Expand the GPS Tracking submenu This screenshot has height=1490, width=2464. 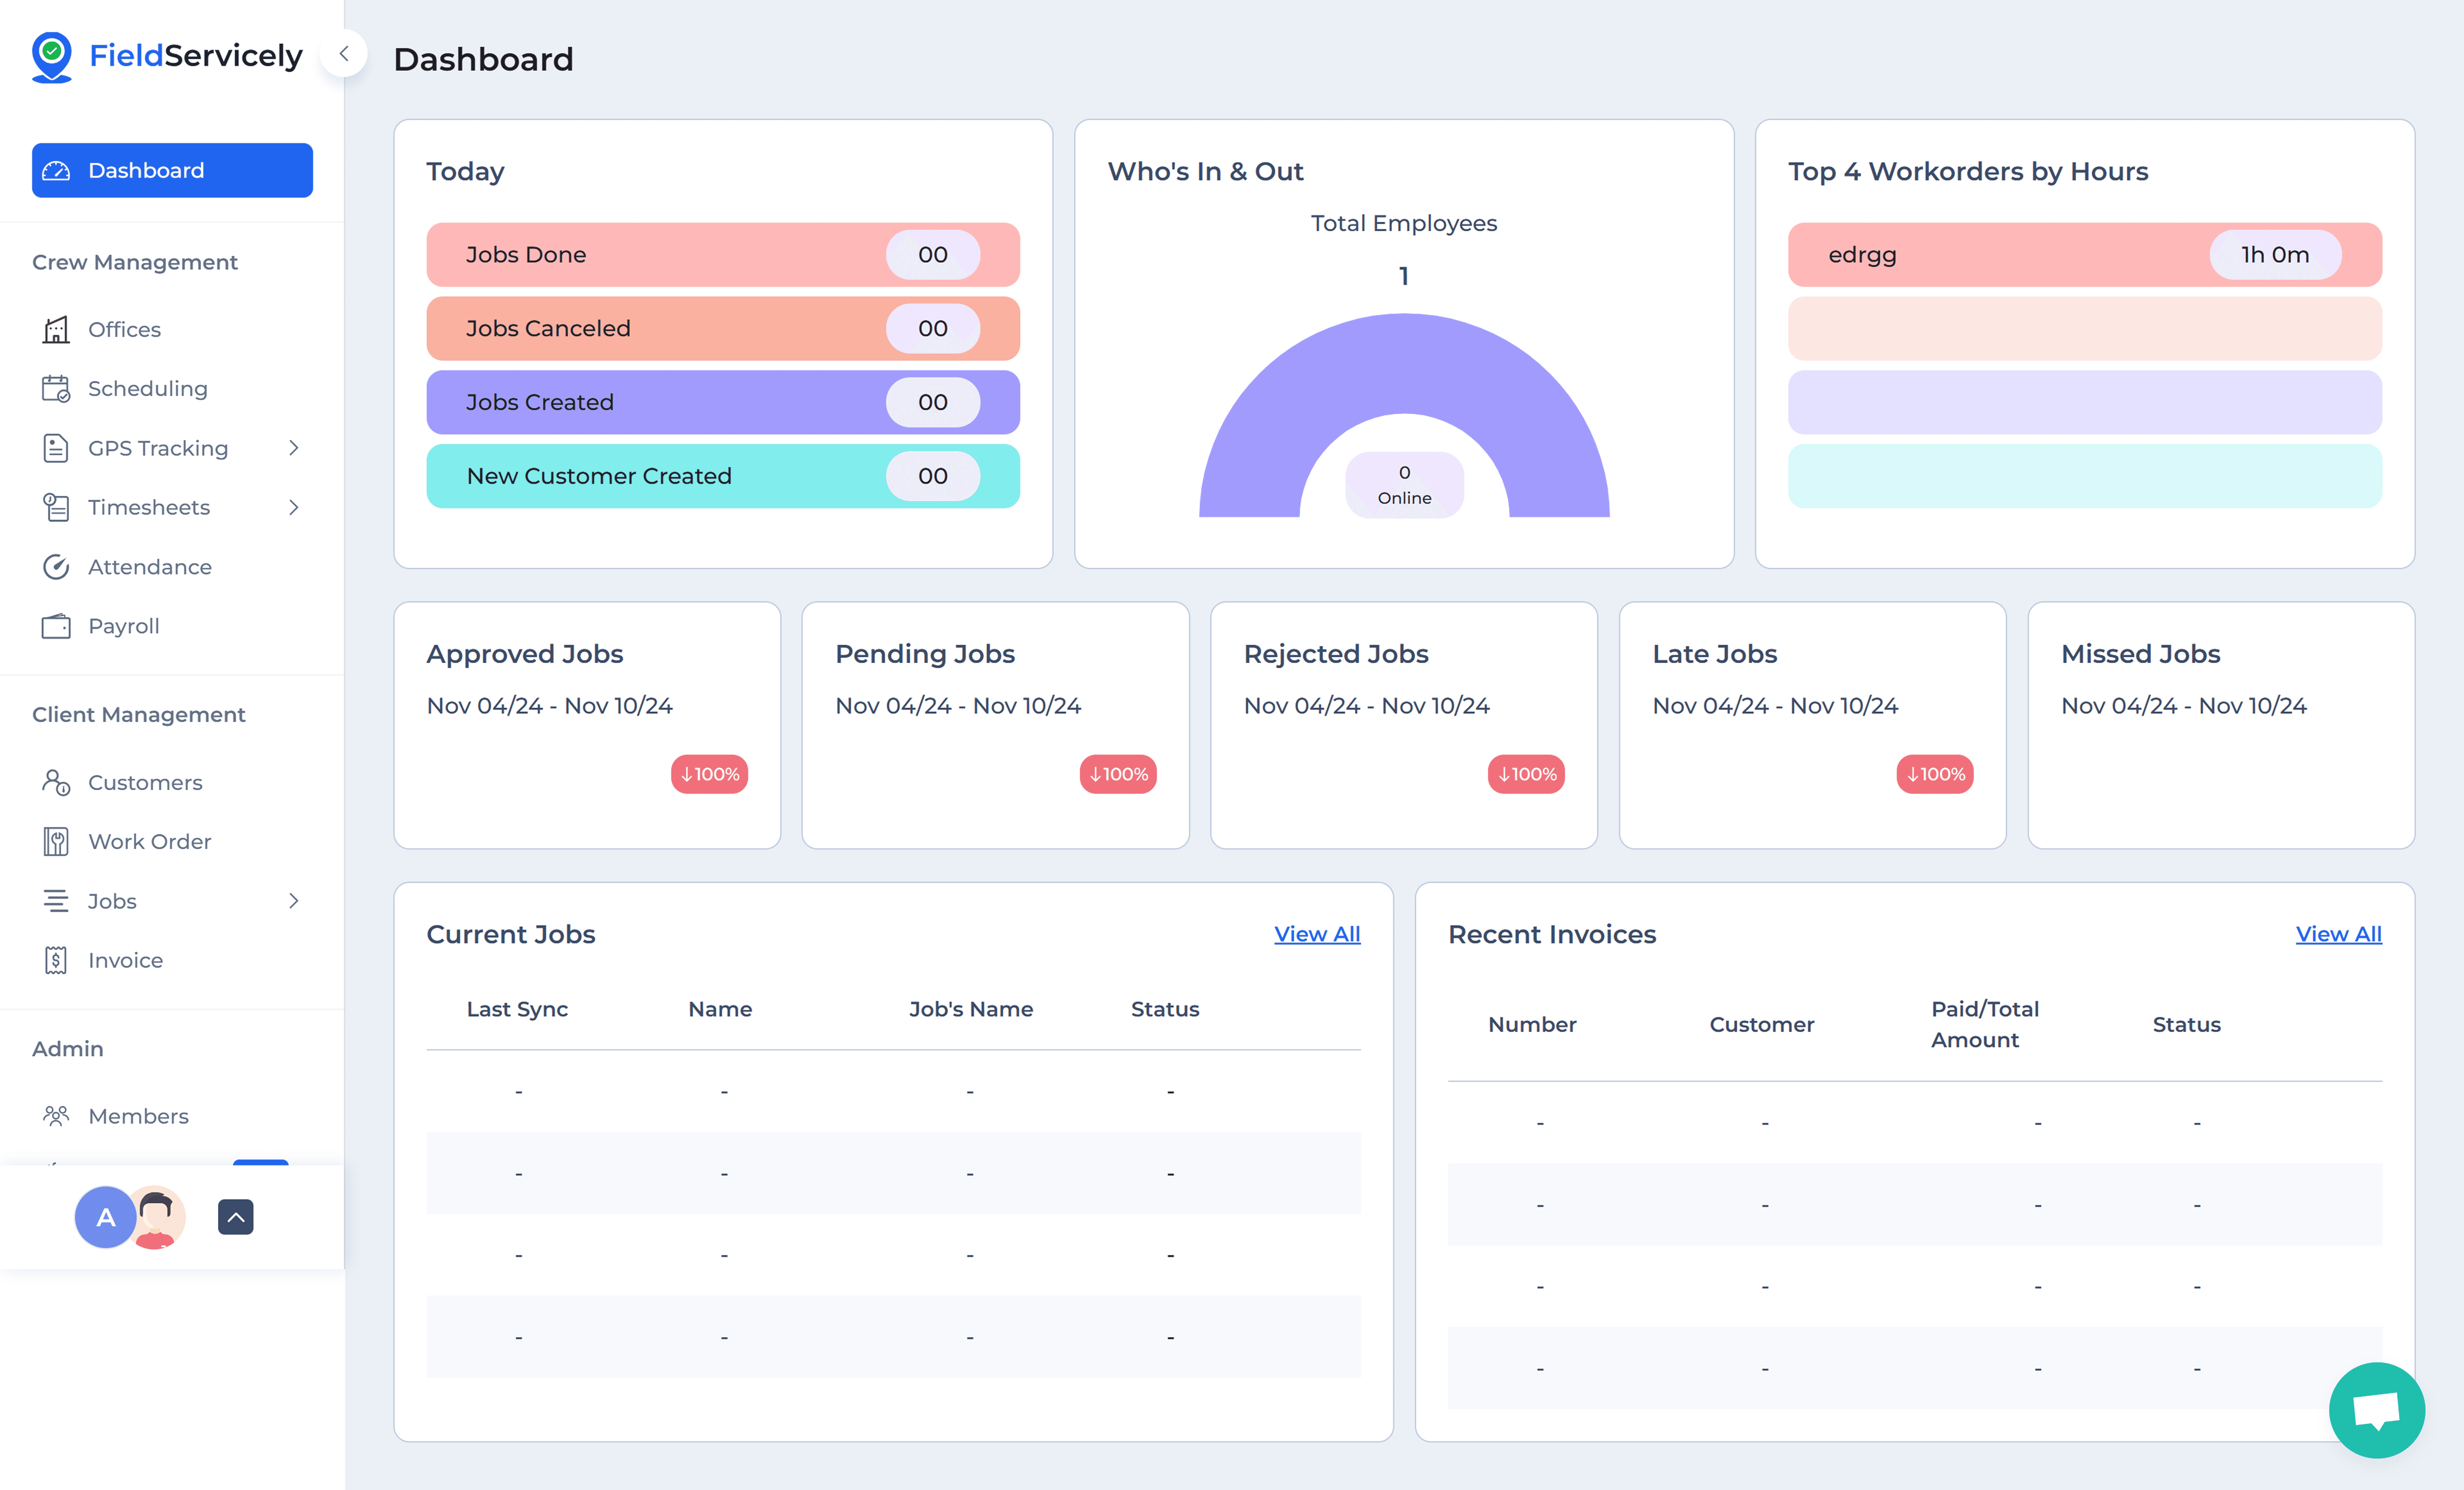point(293,448)
